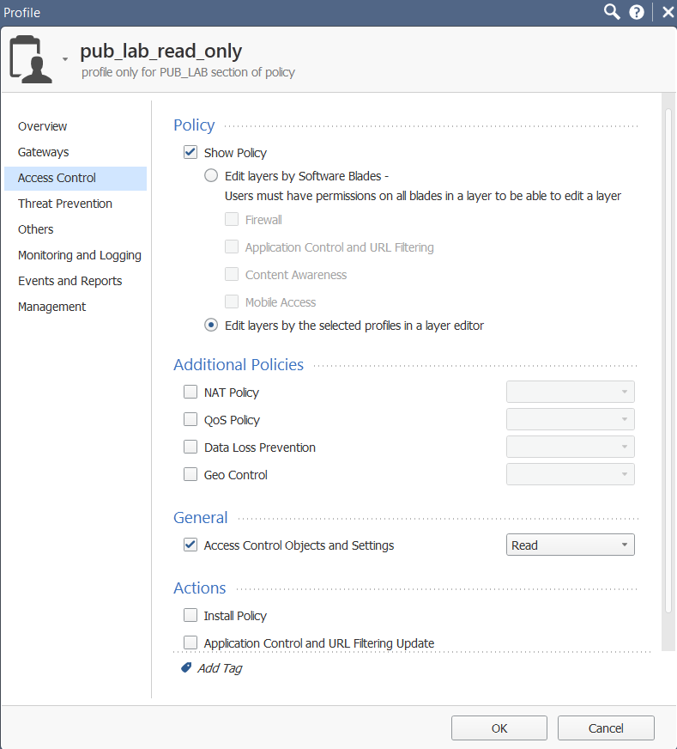677x749 pixels.
Task: Click the search magnifier icon in title bar
Action: click(612, 11)
